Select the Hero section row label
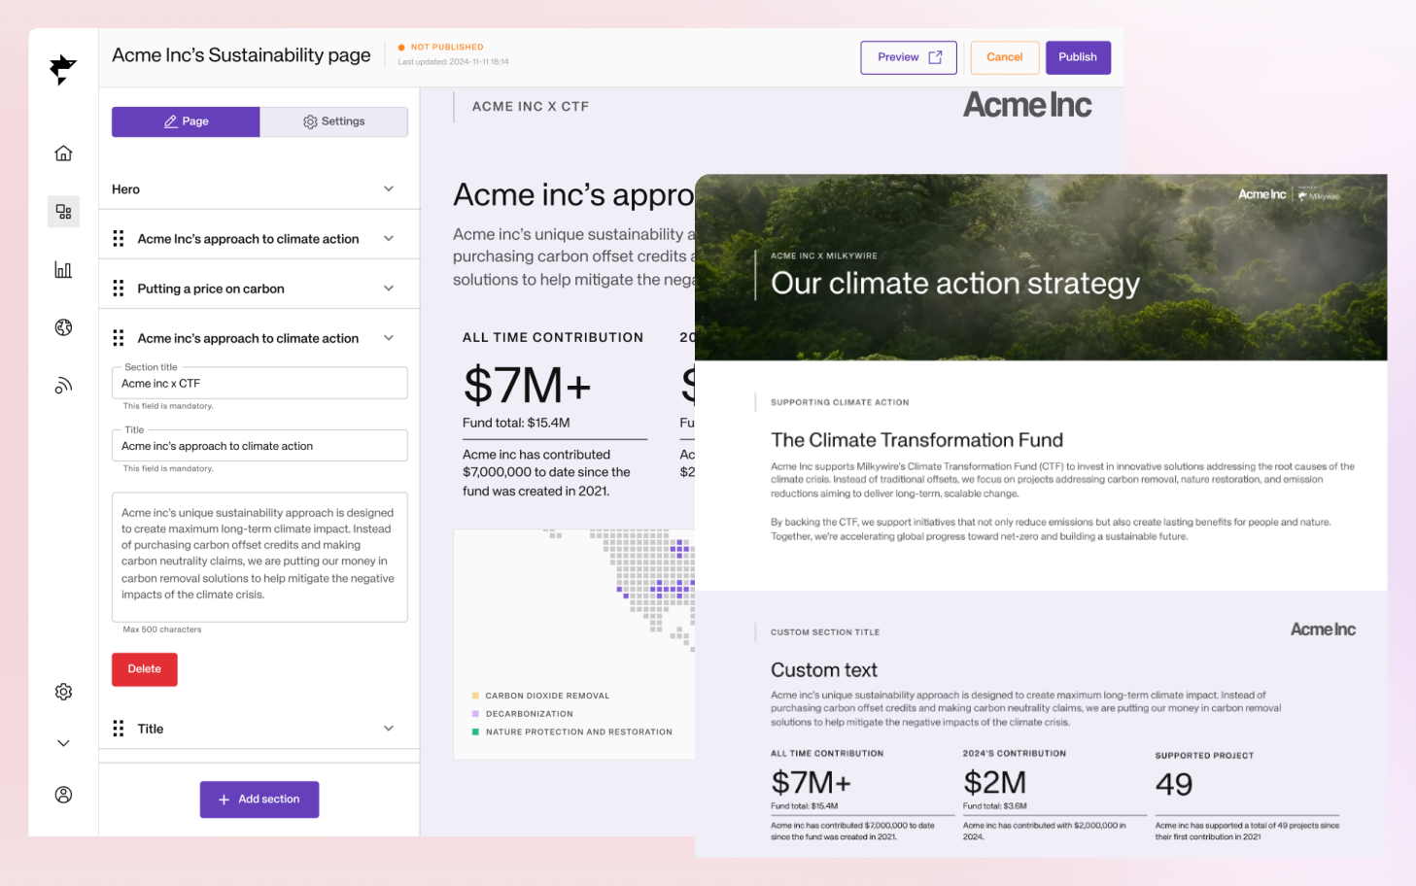This screenshot has width=1416, height=886. click(x=126, y=189)
